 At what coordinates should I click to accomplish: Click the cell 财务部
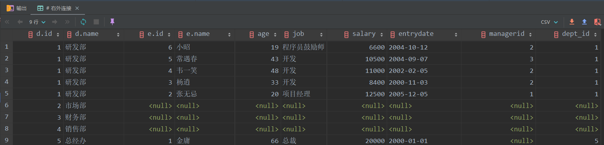pos(94,117)
